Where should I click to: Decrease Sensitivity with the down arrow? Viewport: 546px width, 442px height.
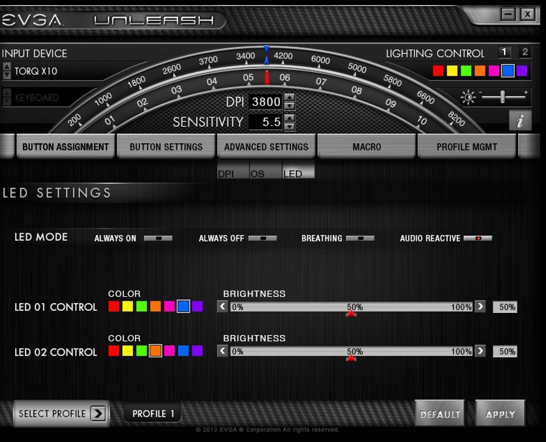click(x=290, y=126)
